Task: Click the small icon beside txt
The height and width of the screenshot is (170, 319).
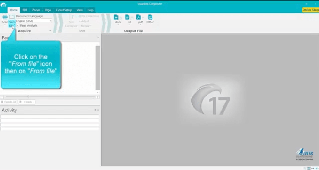Action: (132, 18)
